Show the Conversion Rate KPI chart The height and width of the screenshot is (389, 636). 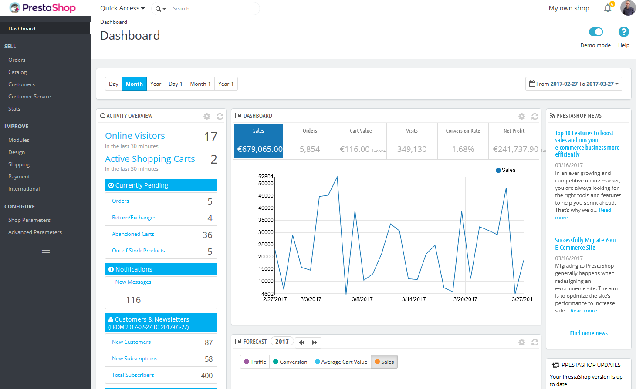point(463,141)
